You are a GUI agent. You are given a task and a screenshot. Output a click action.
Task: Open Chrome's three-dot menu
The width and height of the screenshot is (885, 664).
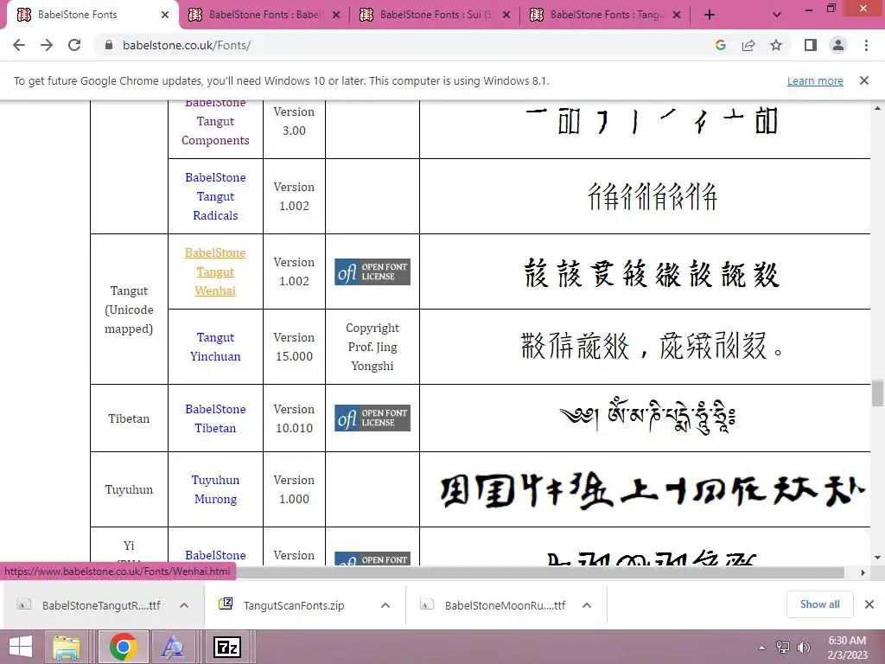coord(866,45)
